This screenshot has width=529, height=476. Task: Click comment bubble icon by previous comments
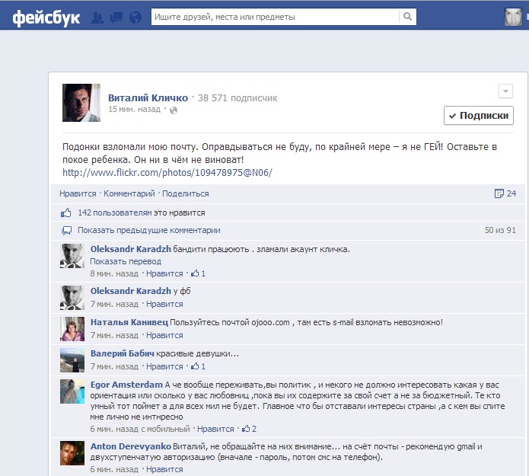tap(66, 231)
